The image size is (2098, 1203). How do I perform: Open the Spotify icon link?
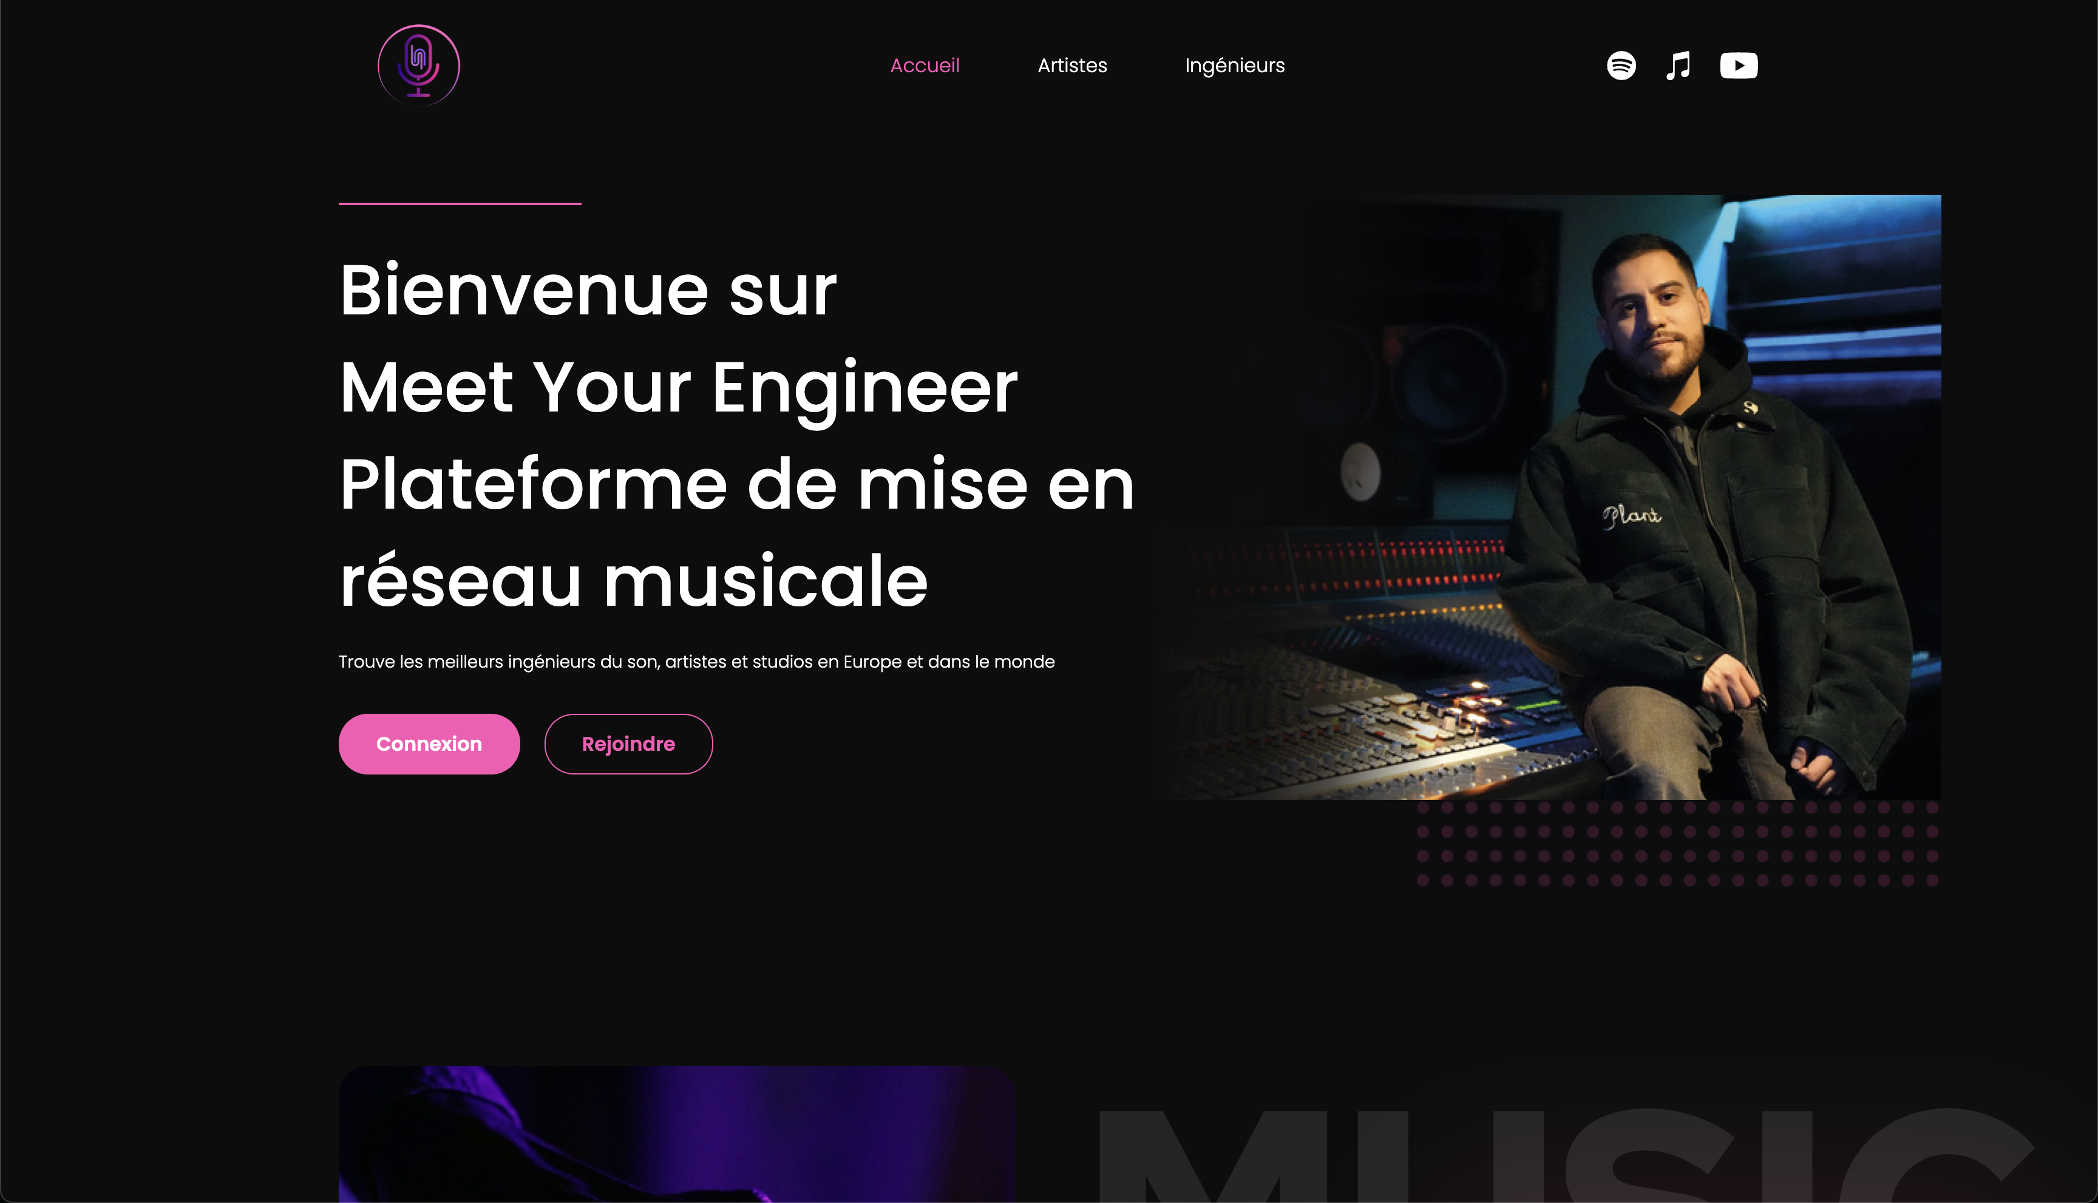[x=1621, y=66]
